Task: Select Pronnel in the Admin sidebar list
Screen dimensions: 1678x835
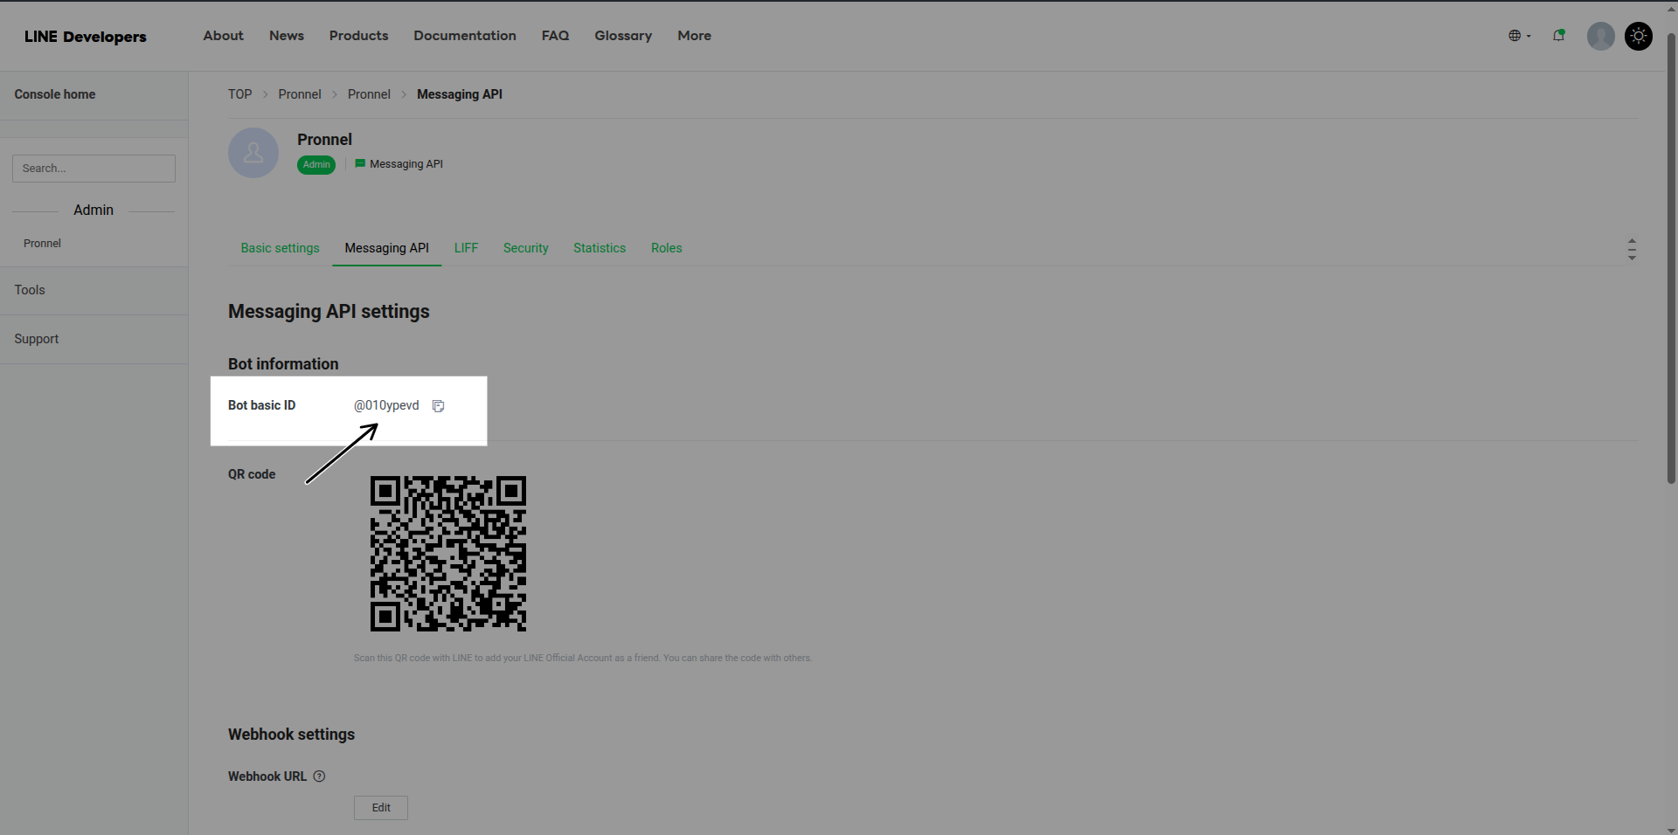Action: (42, 244)
